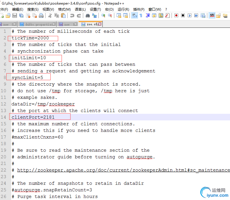Click the initLimit=10 line
The height and width of the screenshot is (200, 230).
pyautogui.click(x=29, y=58)
